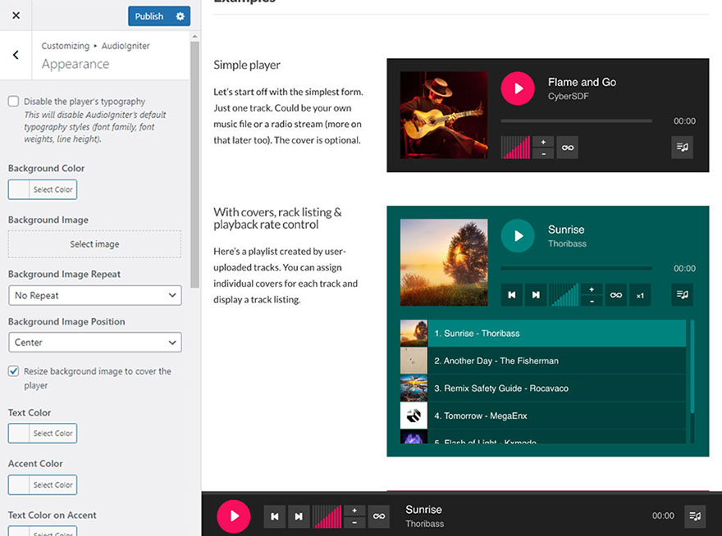Increase volume in bottom footer player
The width and height of the screenshot is (722, 536).
click(x=354, y=511)
